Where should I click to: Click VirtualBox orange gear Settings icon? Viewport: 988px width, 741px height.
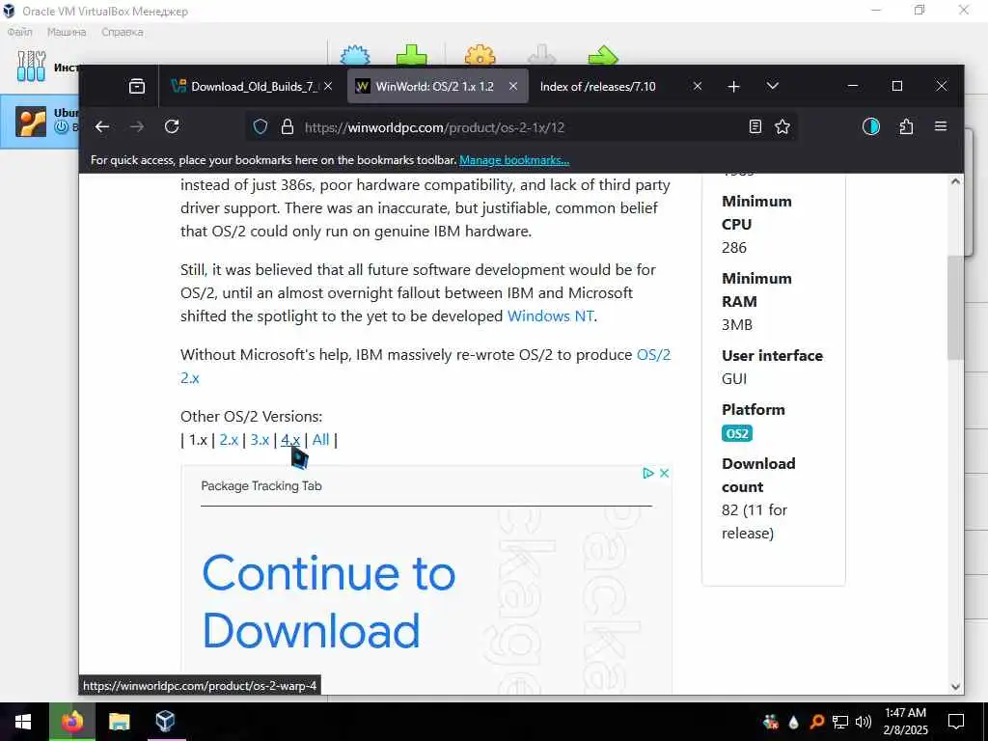pos(480,55)
